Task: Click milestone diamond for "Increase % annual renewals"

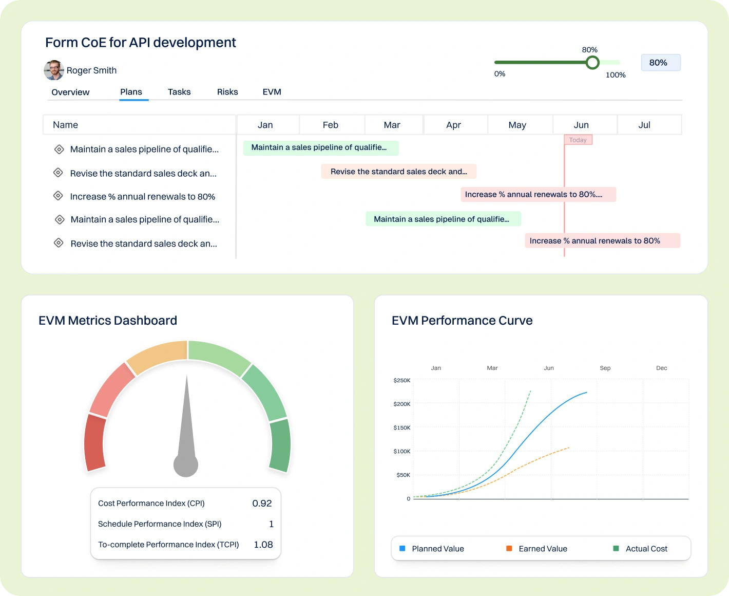Action: tap(59, 195)
